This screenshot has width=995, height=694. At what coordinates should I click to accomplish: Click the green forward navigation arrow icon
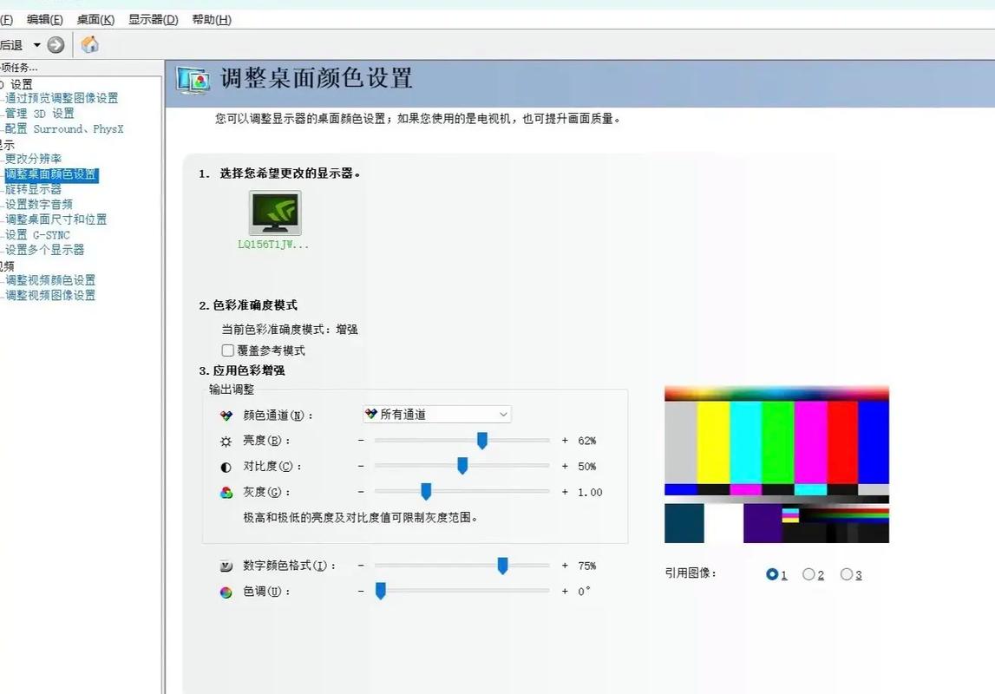[x=55, y=44]
